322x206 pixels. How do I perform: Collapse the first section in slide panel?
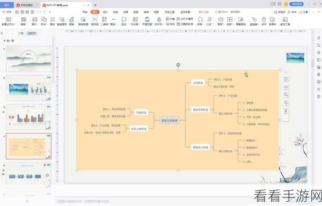pos(4,41)
